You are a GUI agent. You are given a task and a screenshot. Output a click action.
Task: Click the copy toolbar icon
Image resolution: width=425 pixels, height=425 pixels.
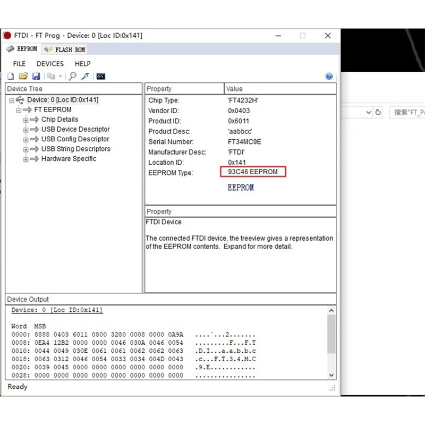[x=51, y=76]
